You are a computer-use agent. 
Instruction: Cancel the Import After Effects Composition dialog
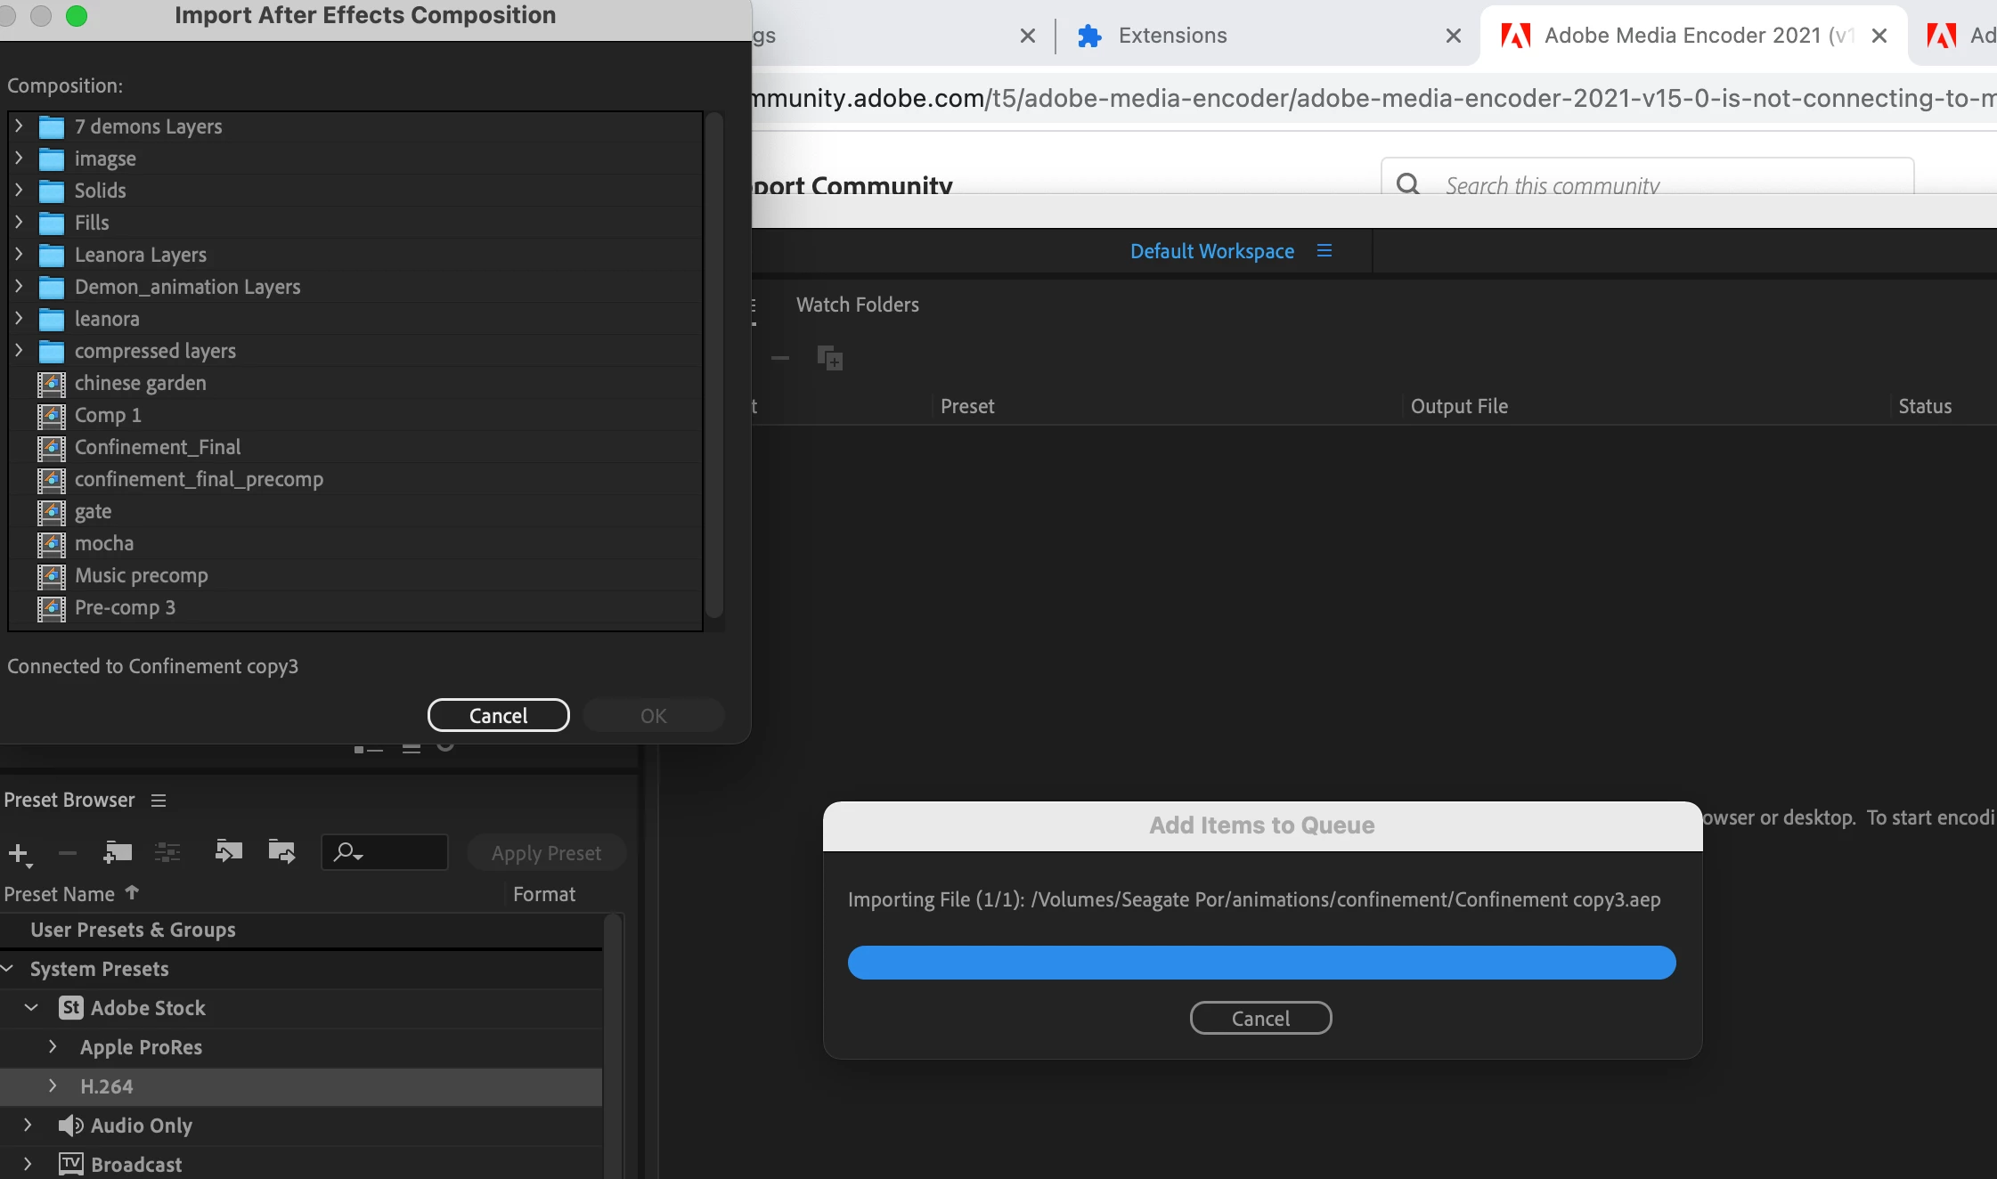(x=498, y=716)
